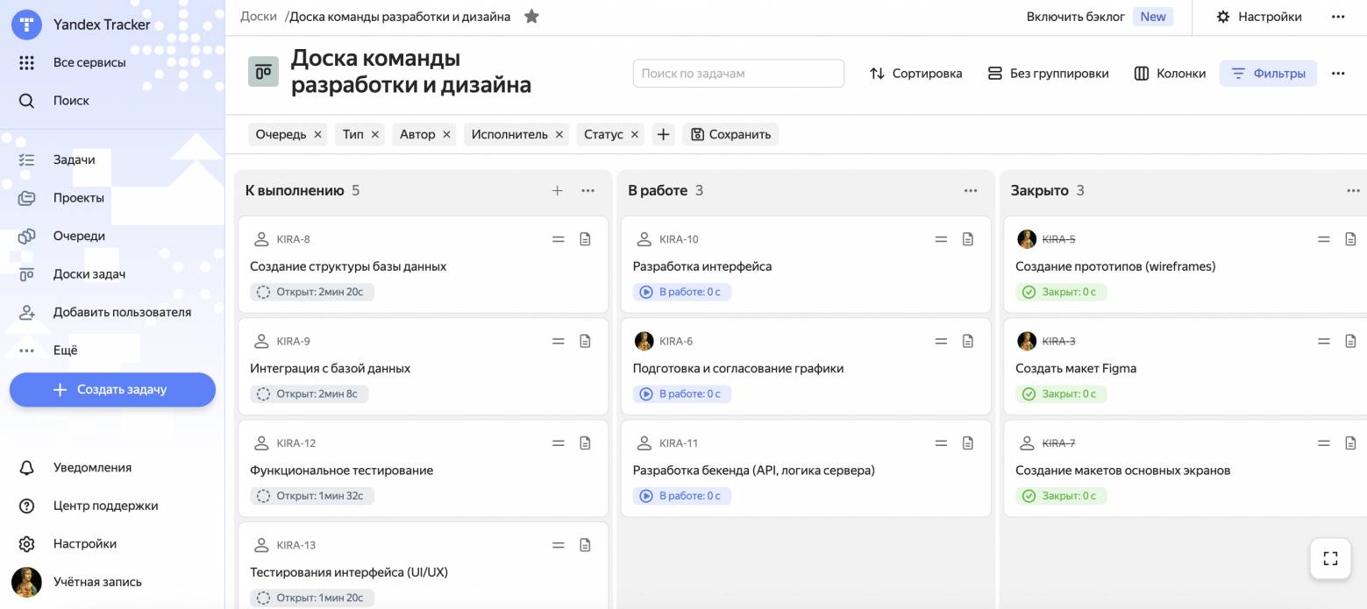
Task: Click plus icon to add filter
Action: (x=663, y=134)
